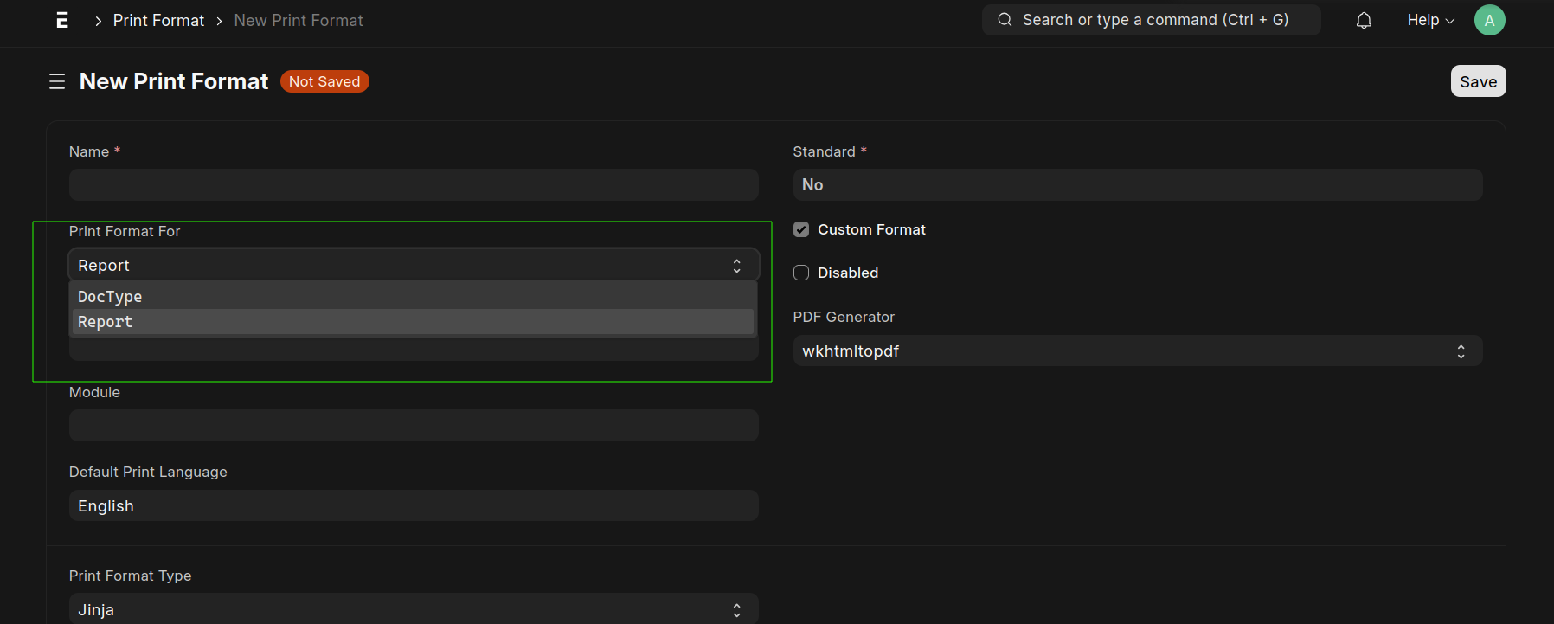This screenshot has height=624, width=1554.
Task: Open the notifications bell
Action: click(x=1364, y=20)
